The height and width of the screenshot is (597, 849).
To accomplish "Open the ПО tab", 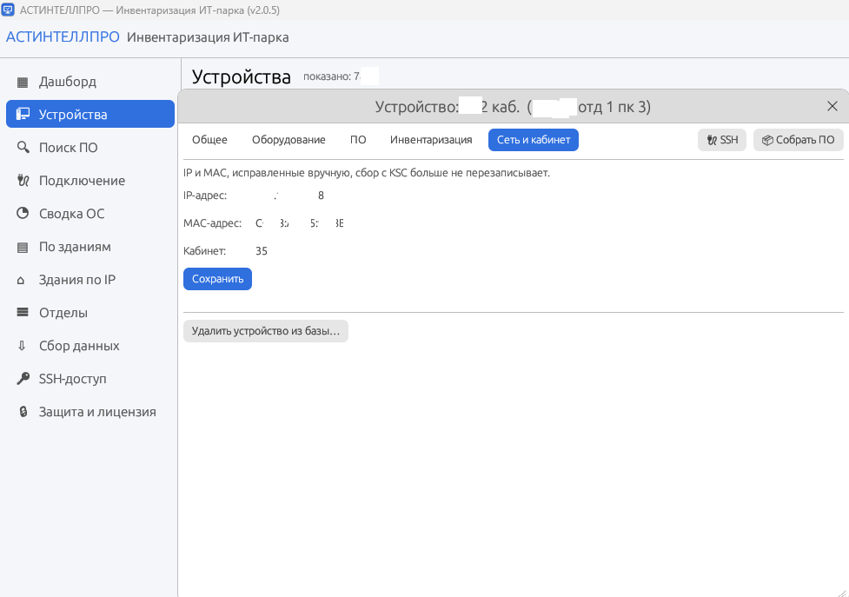I will 358,140.
